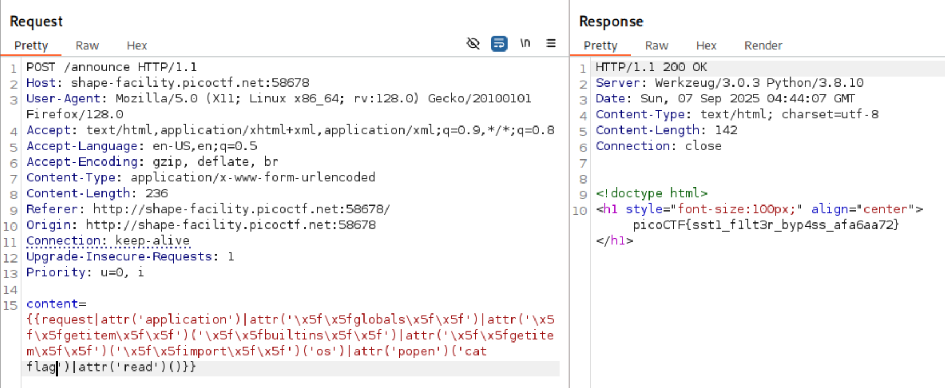945x388 pixels.
Task: Click the closing </h1> tag in response
Action: tap(614, 241)
